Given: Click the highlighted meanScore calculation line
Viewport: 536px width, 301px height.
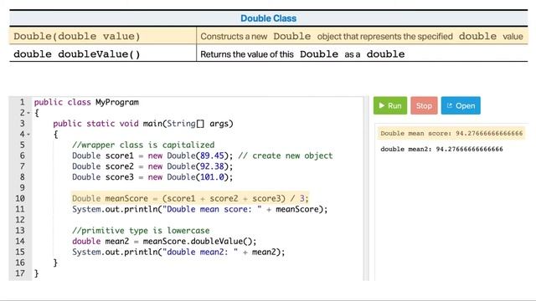Looking at the screenshot, I should click(x=190, y=198).
